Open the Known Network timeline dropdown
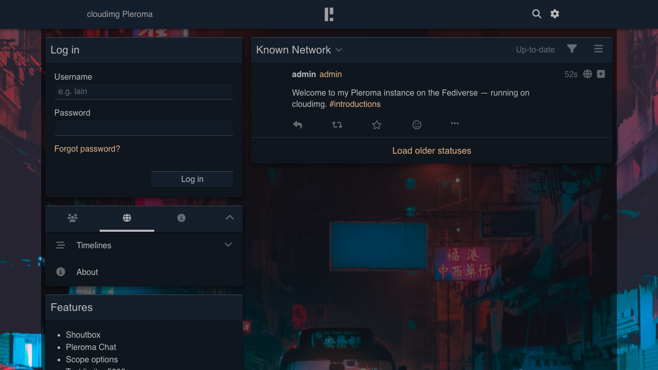The height and width of the screenshot is (370, 658). click(299, 50)
